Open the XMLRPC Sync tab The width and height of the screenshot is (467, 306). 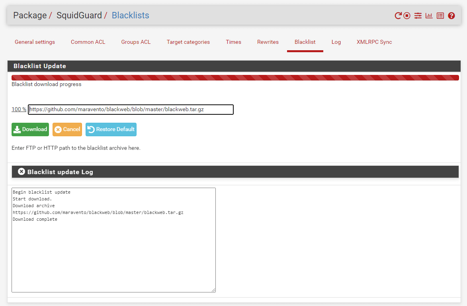click(x=374, y=42)
